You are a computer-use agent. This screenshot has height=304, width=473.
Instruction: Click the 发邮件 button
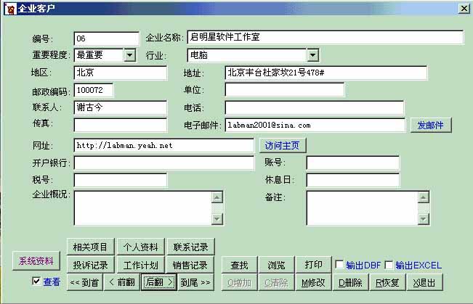[431, 125]
